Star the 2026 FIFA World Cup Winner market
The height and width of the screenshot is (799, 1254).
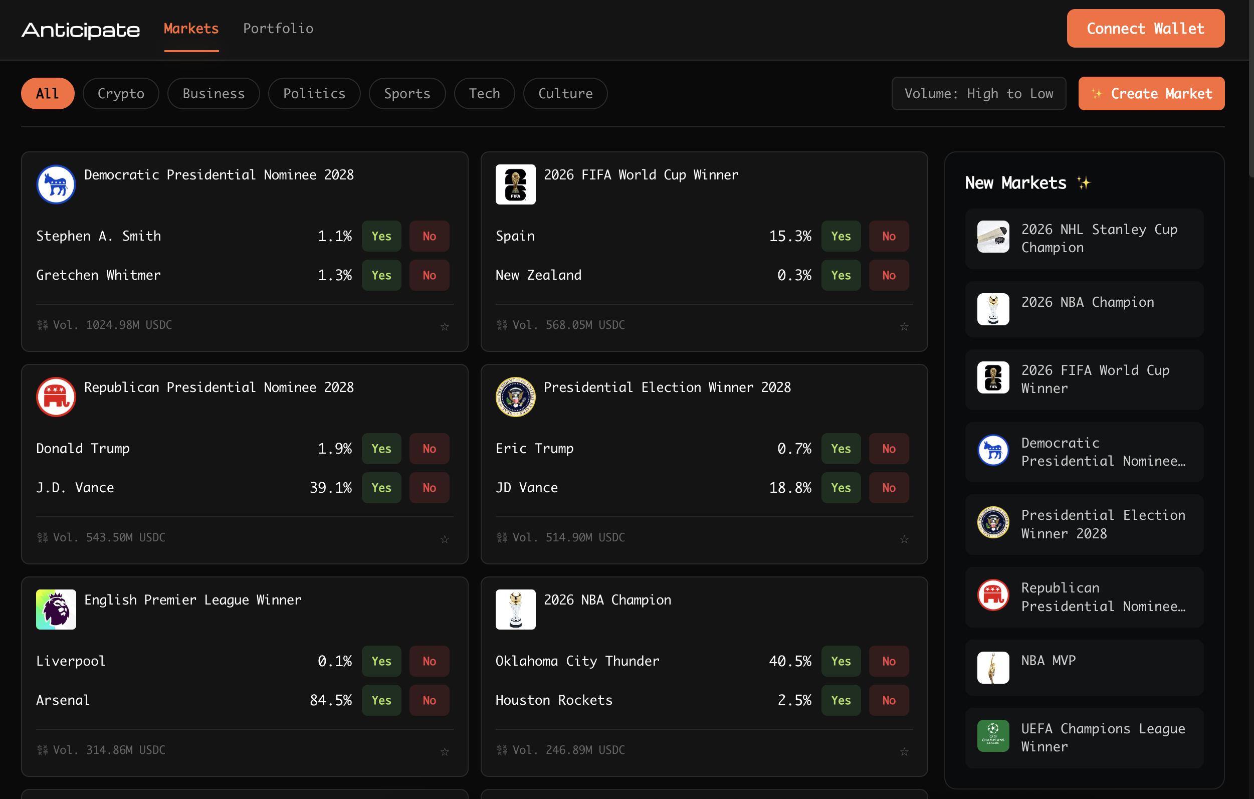905,326
